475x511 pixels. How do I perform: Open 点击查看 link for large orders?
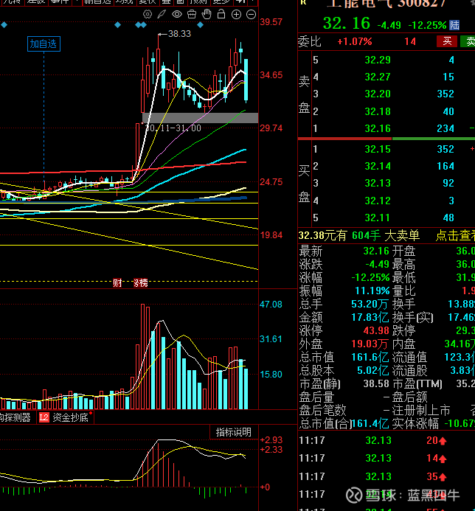[x=455, y=236]
